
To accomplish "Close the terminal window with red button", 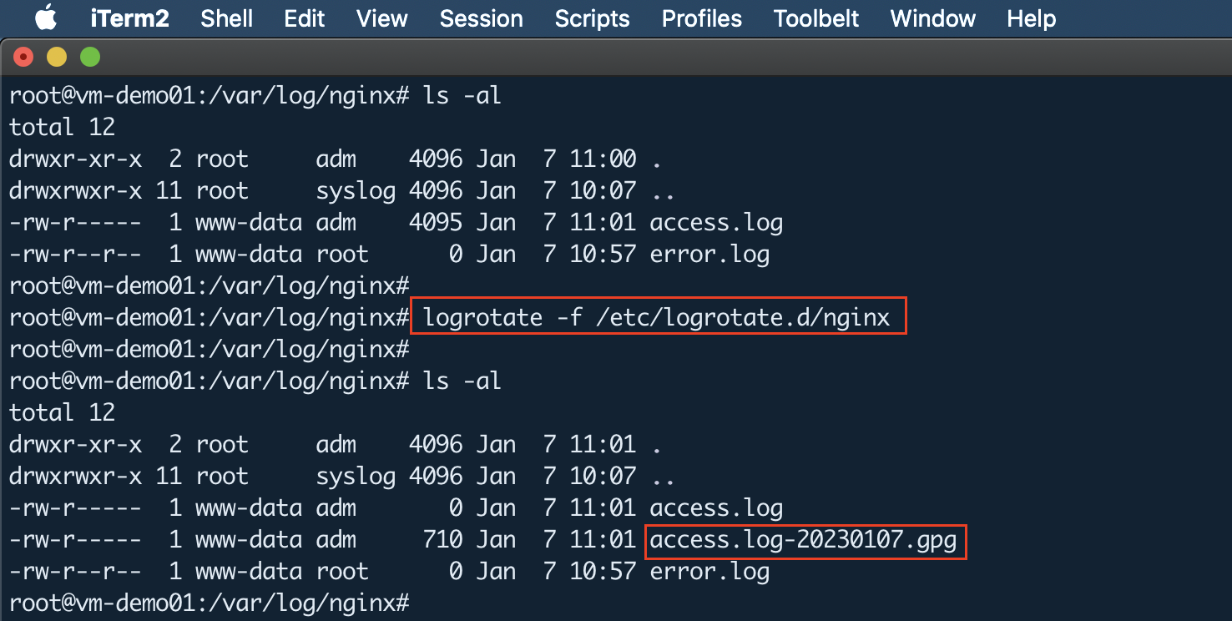I will click(23, 57).
